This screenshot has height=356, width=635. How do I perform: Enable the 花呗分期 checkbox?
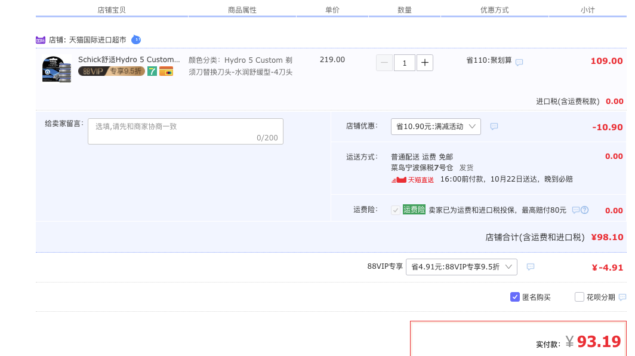(579, 297)
